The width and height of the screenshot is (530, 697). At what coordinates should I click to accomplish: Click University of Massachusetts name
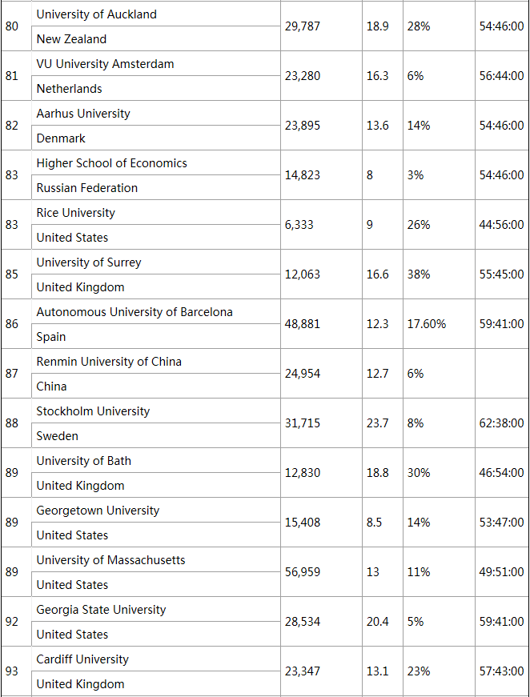pyautogui.click(x=110, y=560)
